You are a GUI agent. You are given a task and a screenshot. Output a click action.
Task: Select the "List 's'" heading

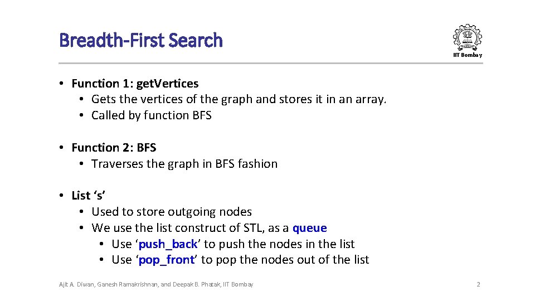pos(89,196)
